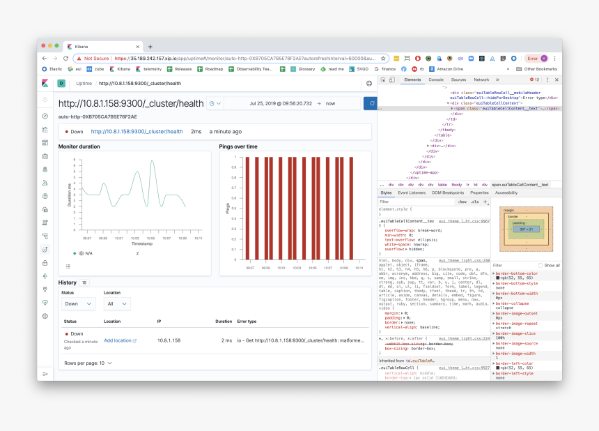Expand the Kibana side navigation at bottom
This screenshot has width=599, height=431.
tap(45, 375)
